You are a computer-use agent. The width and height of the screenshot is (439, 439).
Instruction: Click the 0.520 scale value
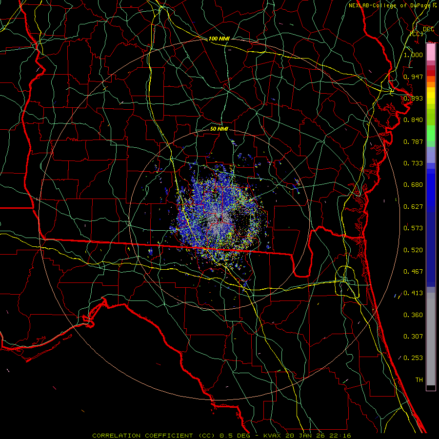[x=413, y=250]
